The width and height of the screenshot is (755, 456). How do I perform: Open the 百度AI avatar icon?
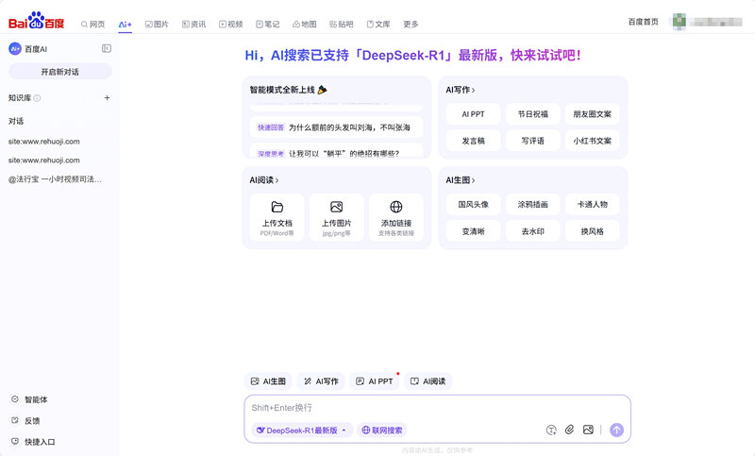tap(15, 49)
